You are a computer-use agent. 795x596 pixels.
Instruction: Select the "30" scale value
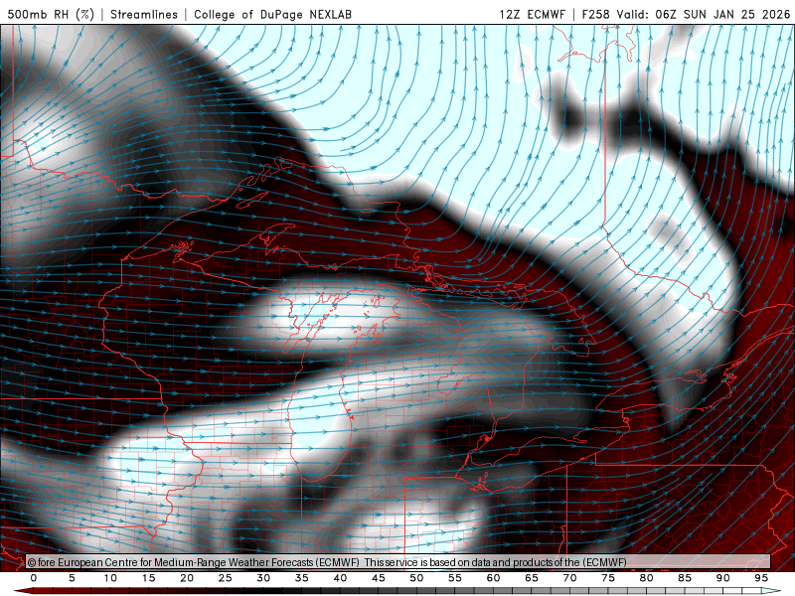(263, 578)
